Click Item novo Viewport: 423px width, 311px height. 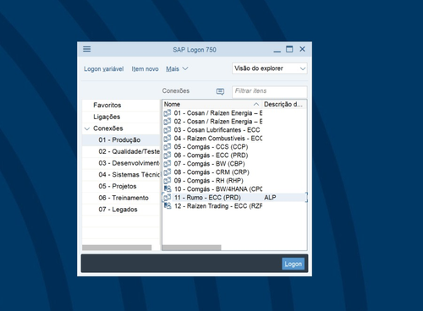145,69
